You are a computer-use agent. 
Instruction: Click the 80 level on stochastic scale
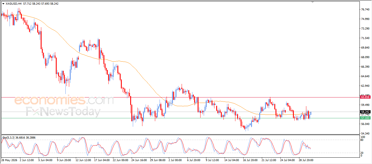[x=362, y=140]
